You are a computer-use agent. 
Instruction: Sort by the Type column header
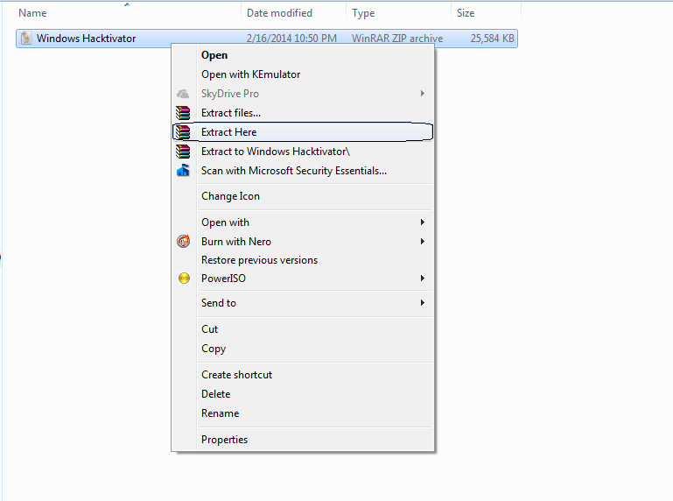(x=399, y=13)
